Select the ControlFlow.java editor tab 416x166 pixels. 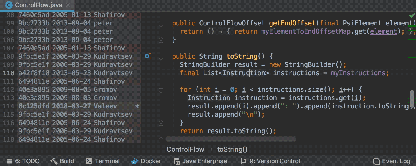(x=37, y=5)
